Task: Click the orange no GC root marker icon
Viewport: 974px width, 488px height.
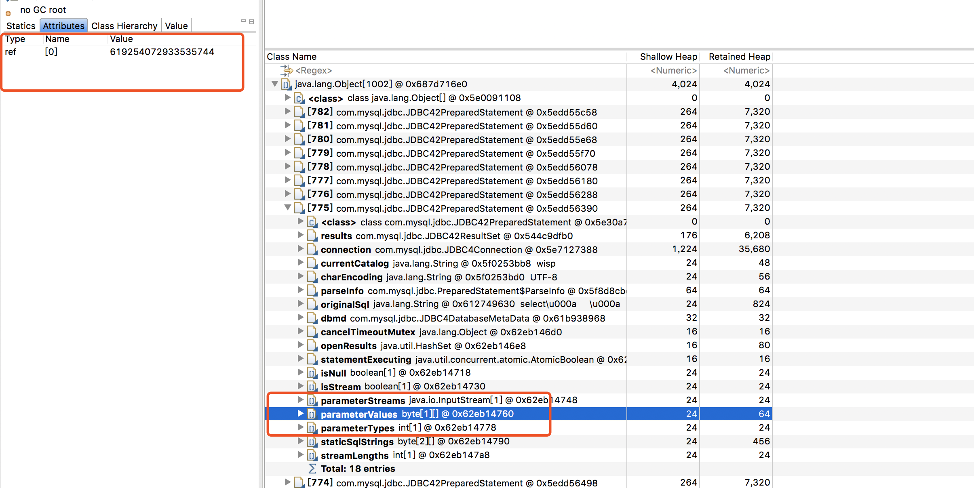Action: [8, 14]
